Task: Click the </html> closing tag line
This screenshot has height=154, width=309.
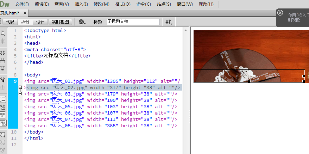Action: (34, 138)
